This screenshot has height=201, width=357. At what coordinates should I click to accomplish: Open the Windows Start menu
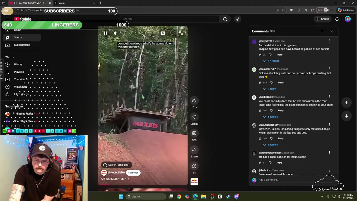coord(121,197)
